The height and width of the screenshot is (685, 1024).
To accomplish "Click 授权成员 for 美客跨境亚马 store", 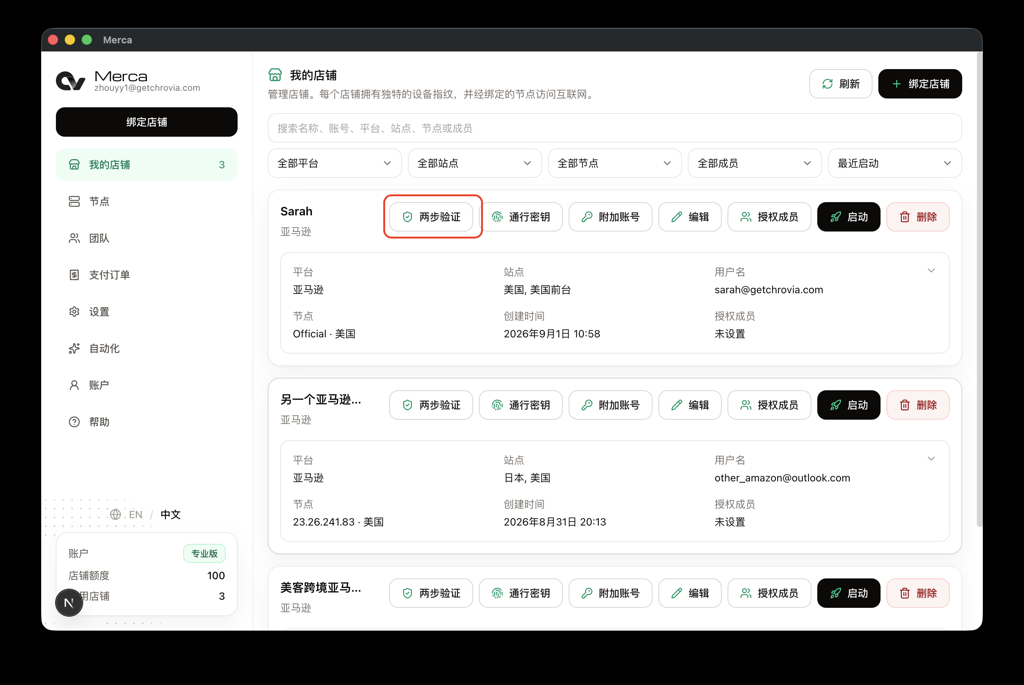I will pyautogui.click(x=769, y=593).
